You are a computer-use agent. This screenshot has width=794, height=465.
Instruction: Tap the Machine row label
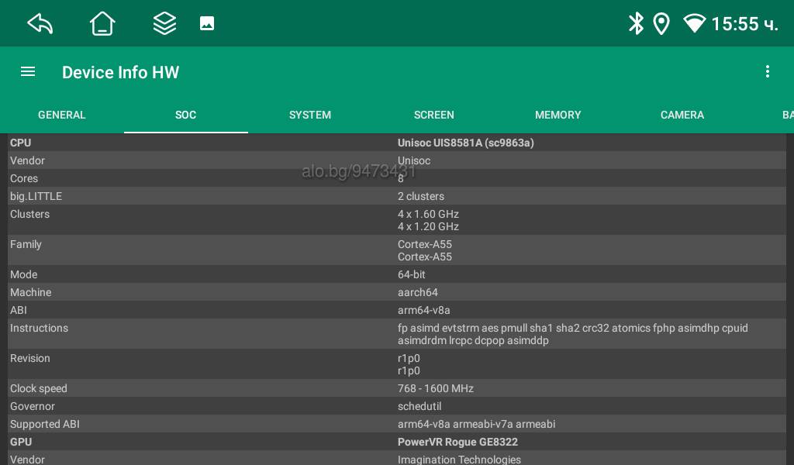[x=31, y=292]
